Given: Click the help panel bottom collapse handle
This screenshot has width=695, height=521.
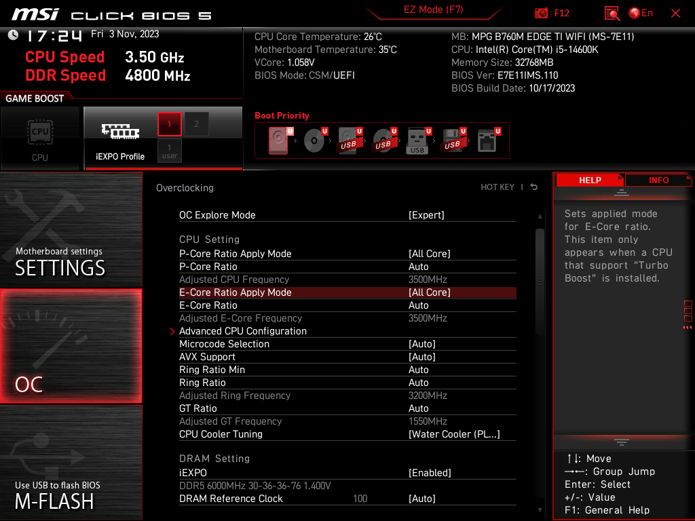Looking at the screenshot, I should [622, 442].
